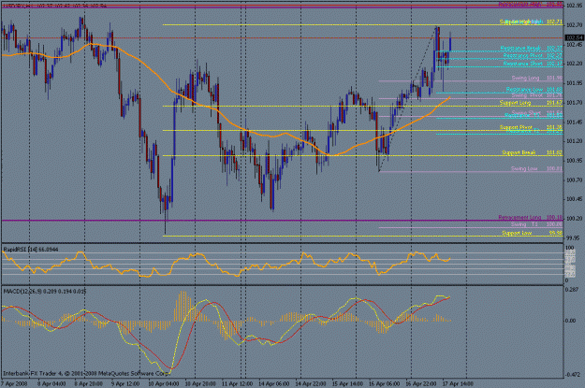Screen dimensions: 585x388
Task: Click the Support Low 99.98 label
Action: [x=532, y=233]
